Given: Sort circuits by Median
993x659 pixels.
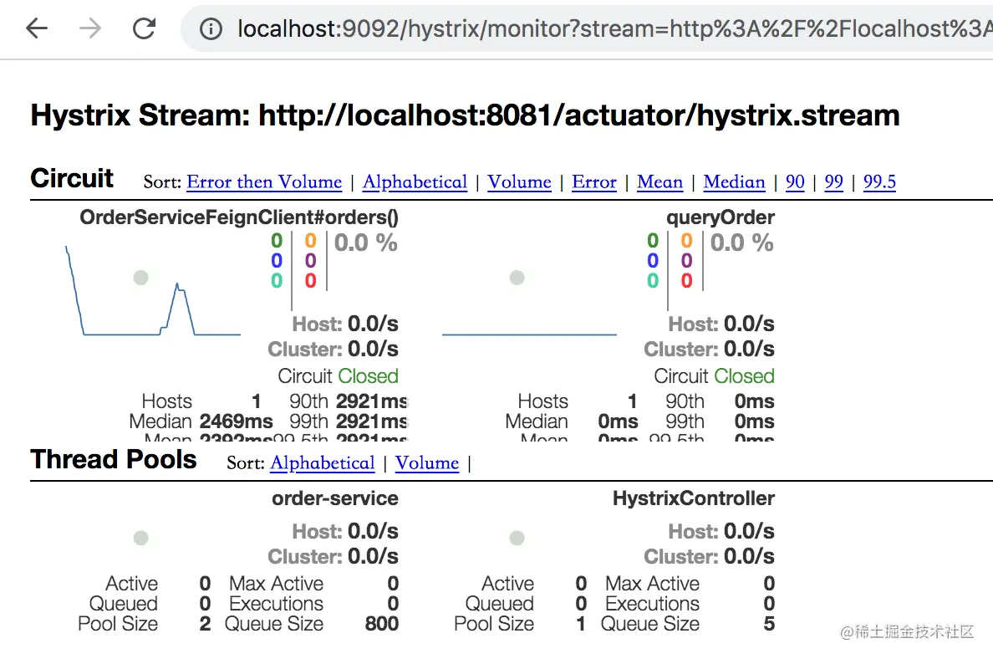Looking at the screenshot, I should (x=734, y=181).
